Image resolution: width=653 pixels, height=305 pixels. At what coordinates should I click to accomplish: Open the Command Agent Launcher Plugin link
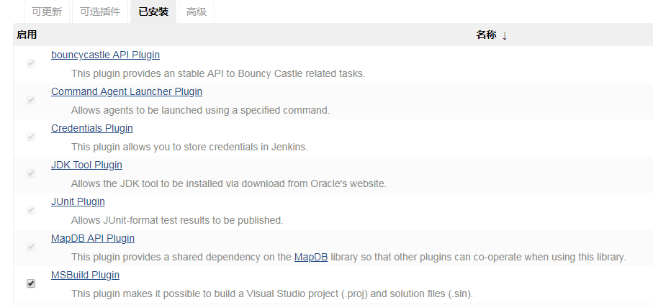(x=127, y=91)
